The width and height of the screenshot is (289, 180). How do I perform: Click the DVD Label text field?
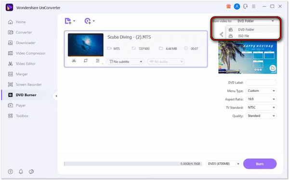coord(261,82)
